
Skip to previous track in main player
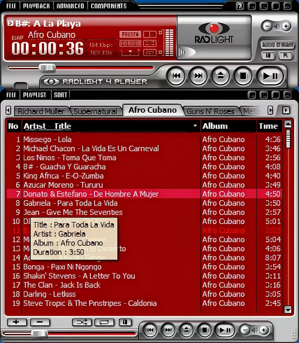[x=176, y=76]
